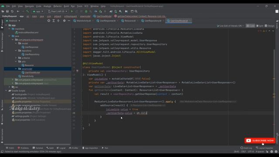The width and height of the screenshot is (279, 157).
Task: Open the App Inspection tool window
Action: click(90, 148)
